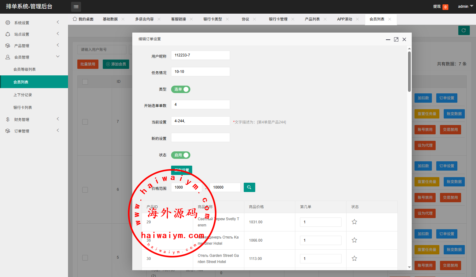
Task: Click the hamburger menu icon in header
Action: [x=76, y=7]
